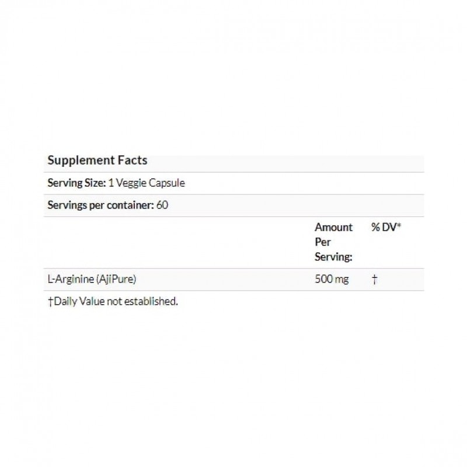The image size is (467, 467).
Task: Click the word Amount in column header
Action: tap(333, 227)
